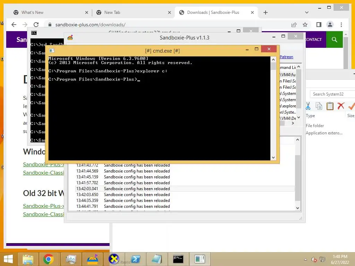Select log entry at 13:41:57.702
Viewport: 355px width, 266px height.
pyautogui.click(x=185, y=183)
